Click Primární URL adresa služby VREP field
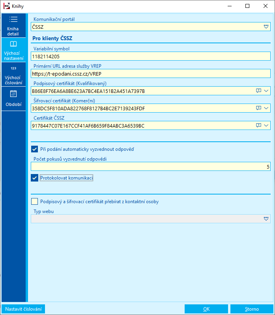 click(150, 74)
